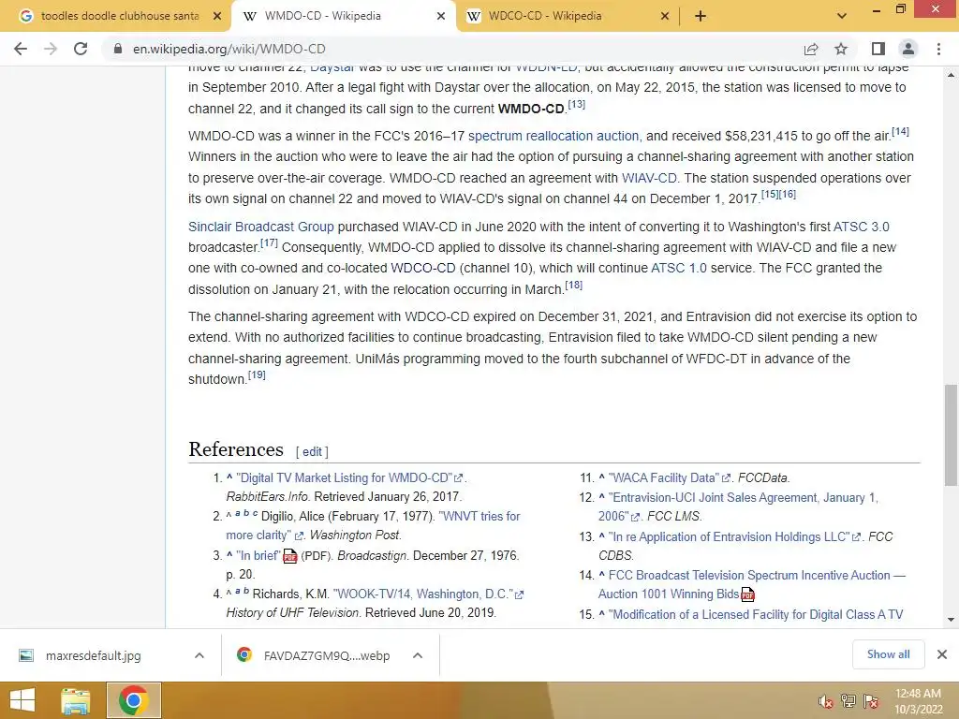Jump back via reference 1 caret
Image resolution: width=959 pixels, height=719 pixels.
[229, 477]
